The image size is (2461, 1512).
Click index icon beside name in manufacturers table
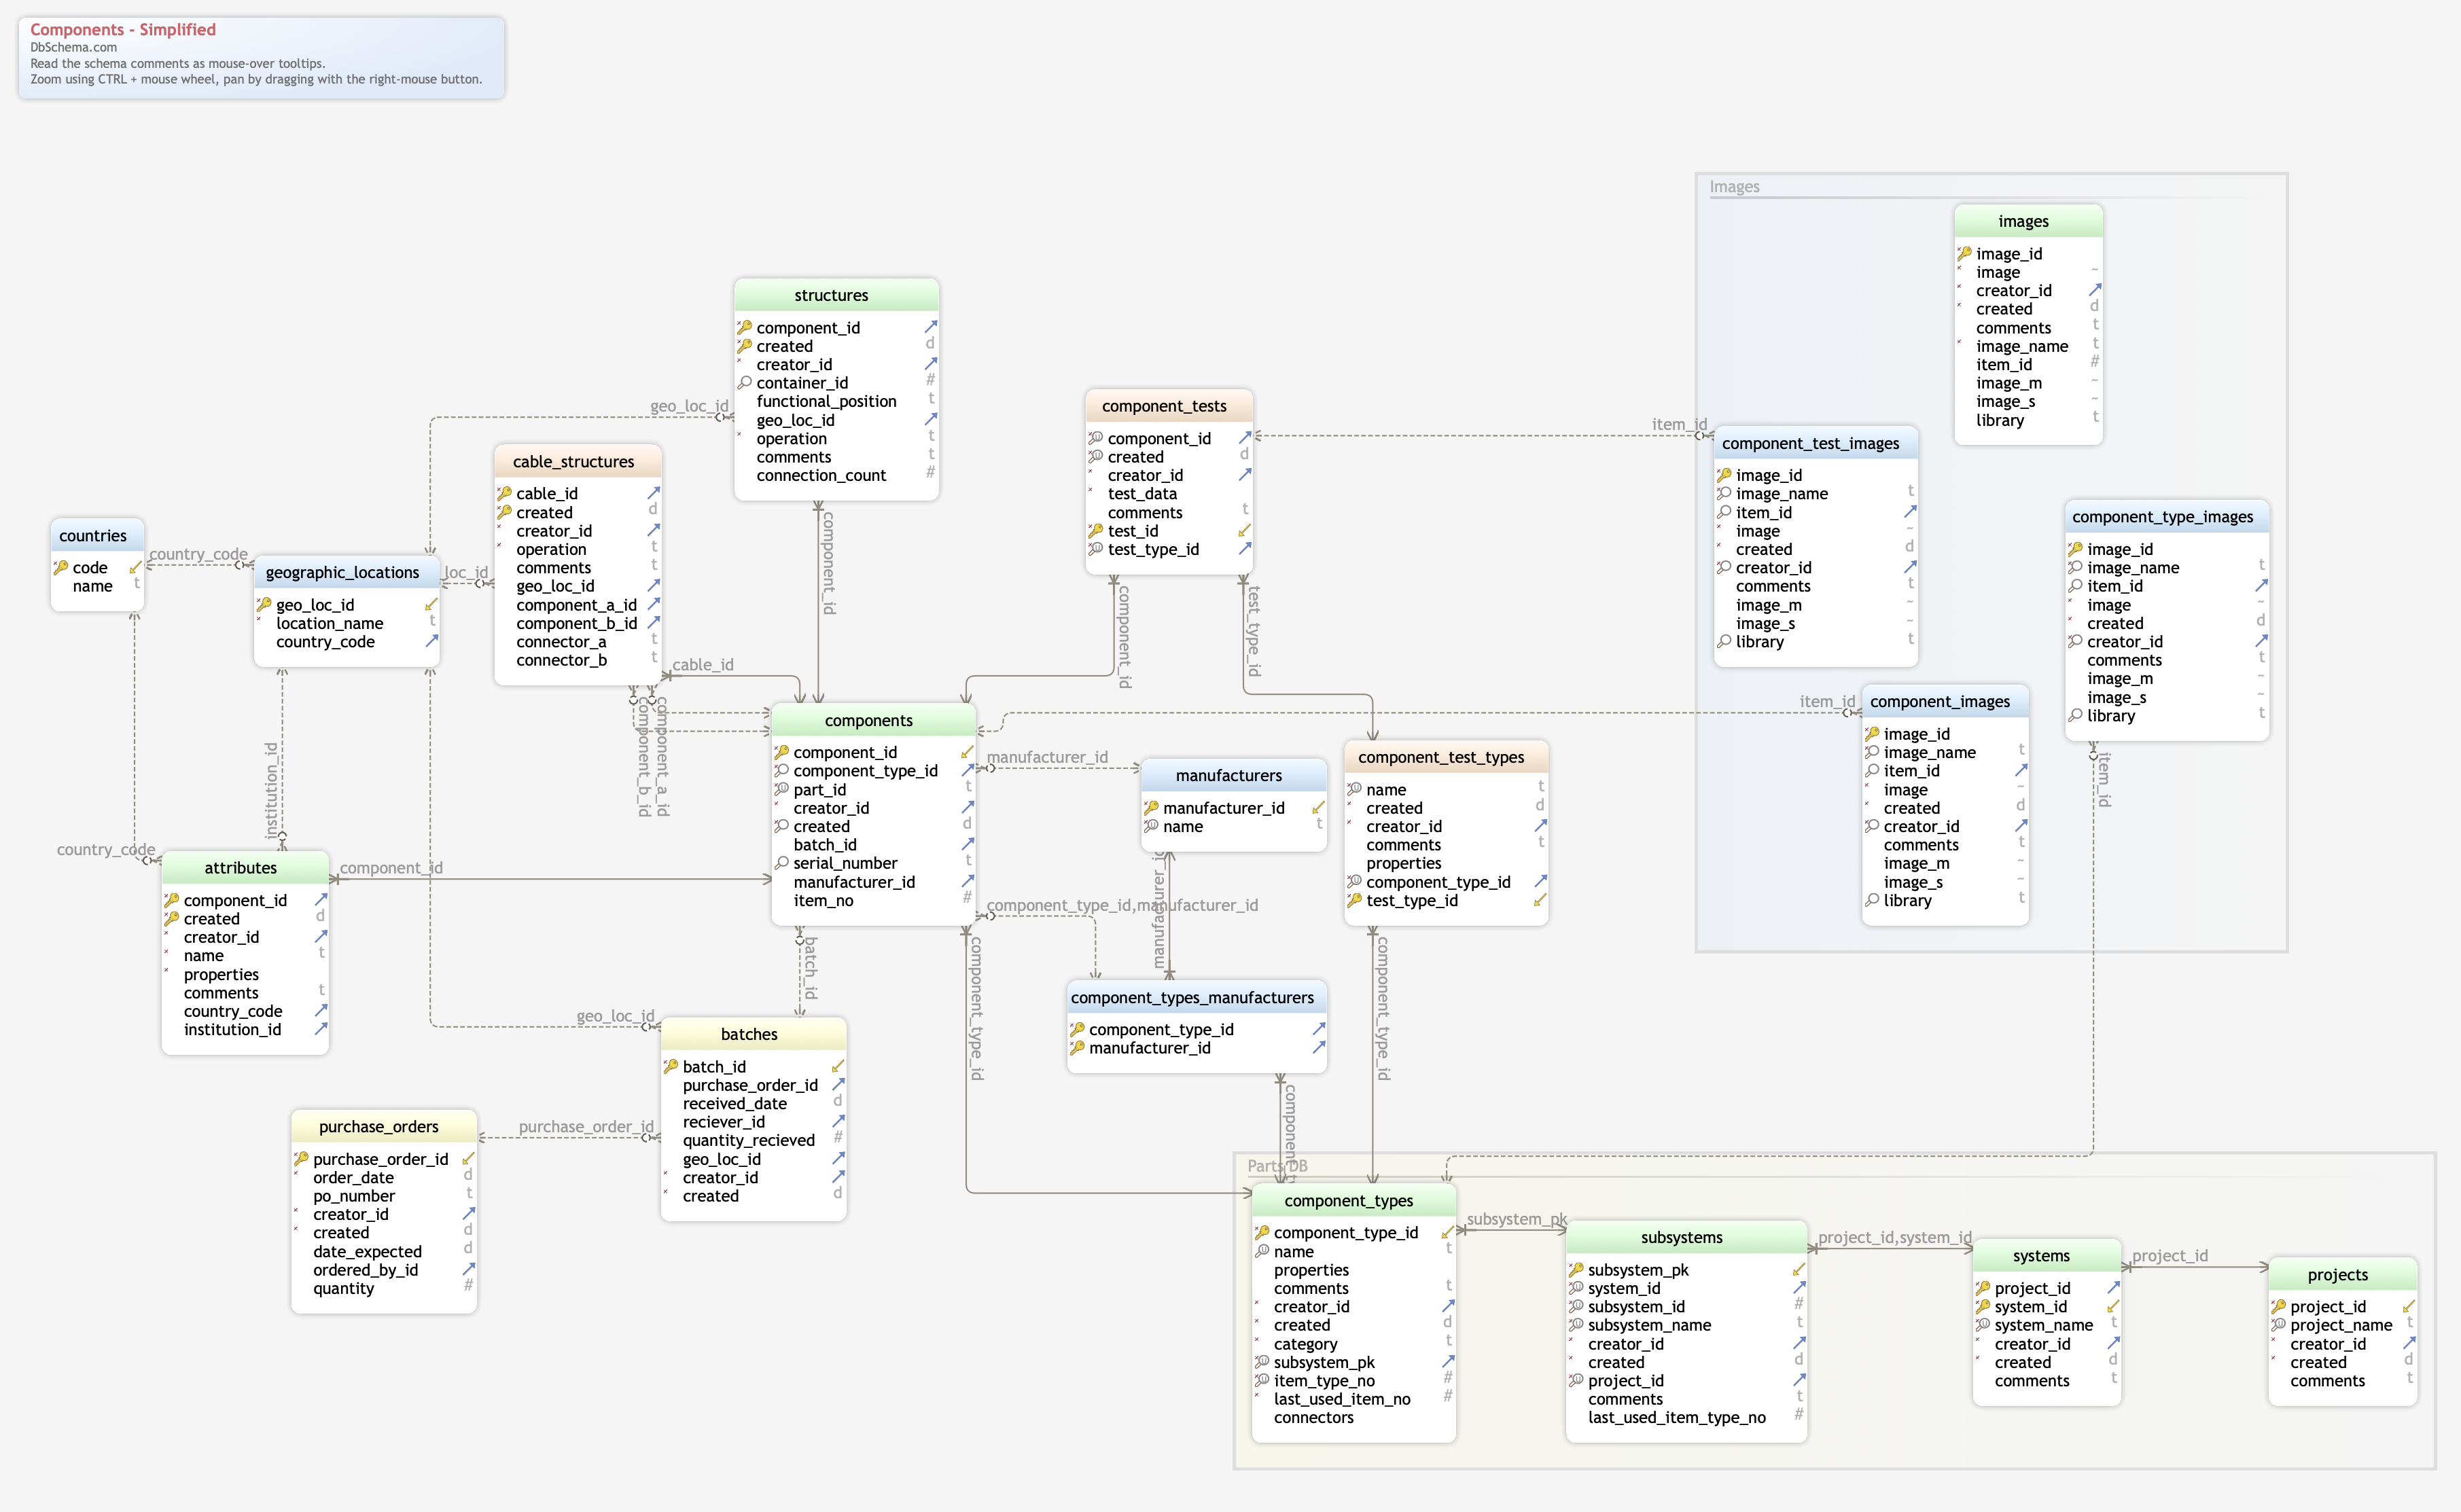(x=1151, y=826)
